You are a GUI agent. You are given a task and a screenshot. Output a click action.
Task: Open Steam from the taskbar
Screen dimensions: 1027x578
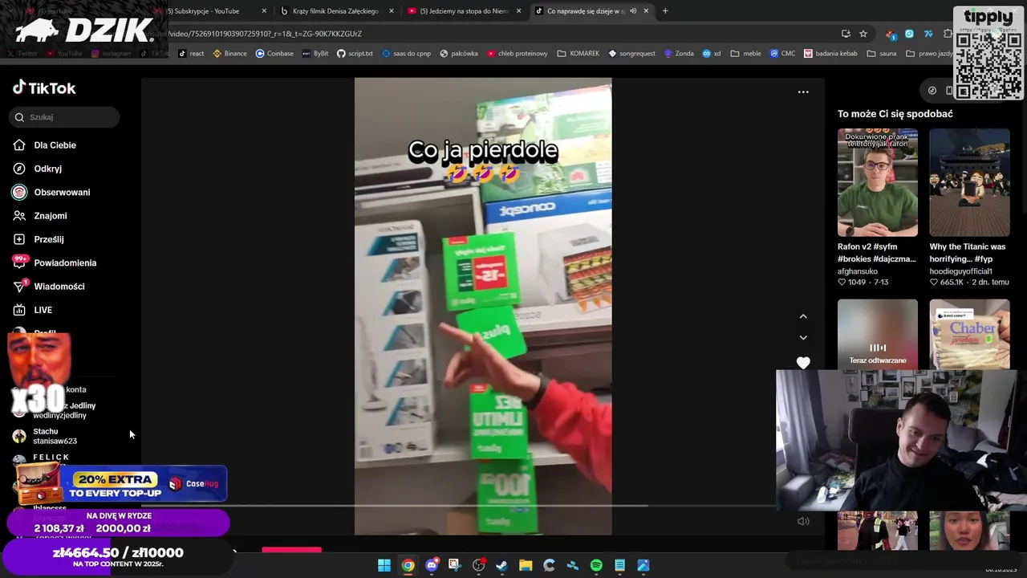click(501, 565)
